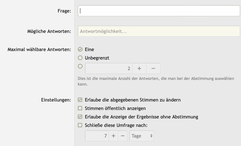The height and width of the screenshot is (146, 241).
Task: Decrease the poll closing duration with minus
Action: (x=123, y=136)
